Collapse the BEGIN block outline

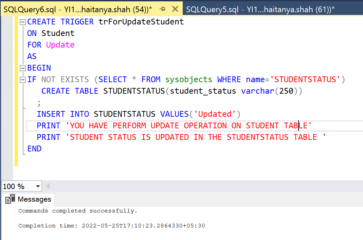pyautogui.click(x=22, y=68)
